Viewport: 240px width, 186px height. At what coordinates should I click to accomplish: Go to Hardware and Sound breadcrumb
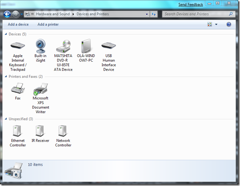(x=53, y=14)
